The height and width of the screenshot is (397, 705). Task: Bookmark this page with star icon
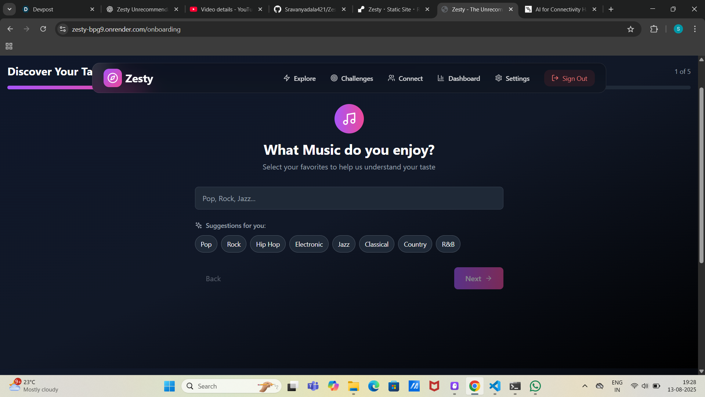(x=630, y=29)
